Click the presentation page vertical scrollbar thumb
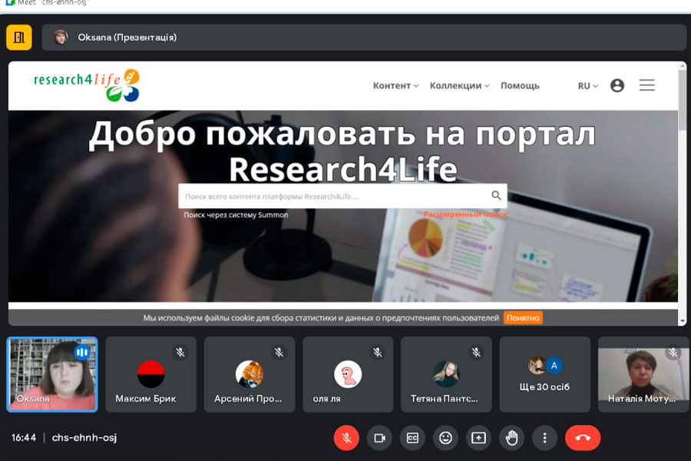 pyautogui.click(x=683, y=99)
